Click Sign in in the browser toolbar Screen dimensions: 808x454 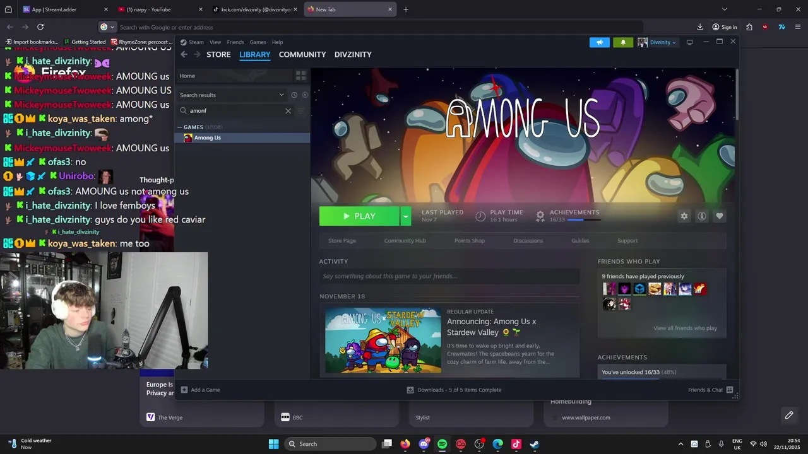pos(725,27)
